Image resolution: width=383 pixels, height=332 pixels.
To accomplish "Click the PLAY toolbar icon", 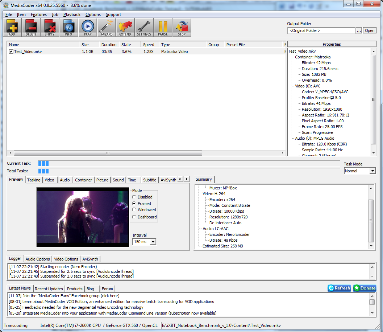I will pyautogui.click(x=88, y=28).
